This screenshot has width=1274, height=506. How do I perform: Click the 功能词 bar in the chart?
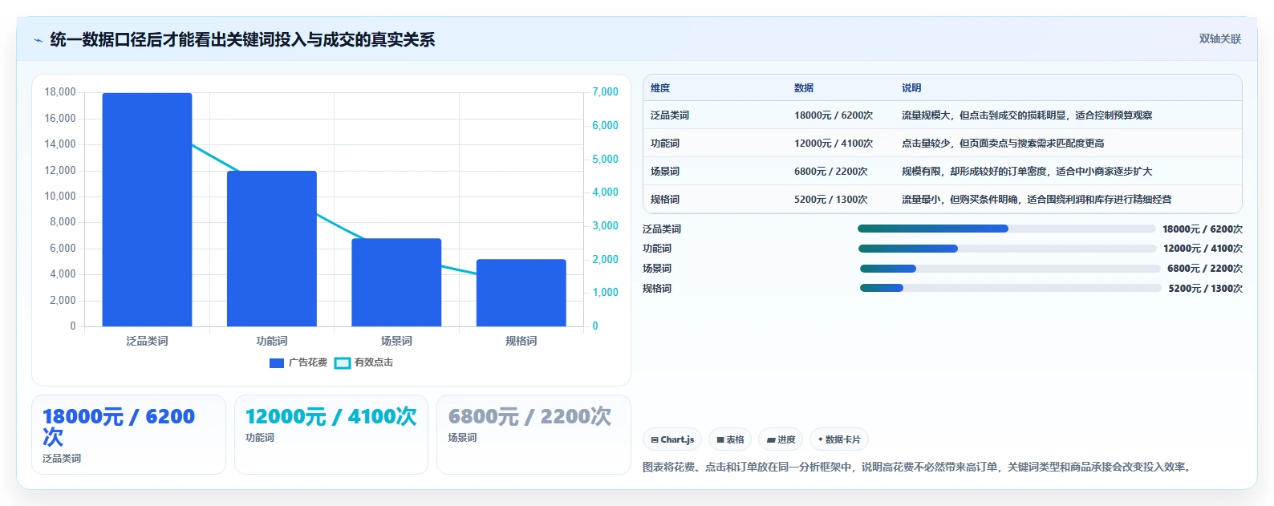pos(272,249)
